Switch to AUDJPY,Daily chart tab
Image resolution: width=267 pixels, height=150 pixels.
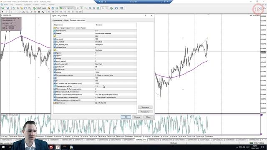(205, 140)
